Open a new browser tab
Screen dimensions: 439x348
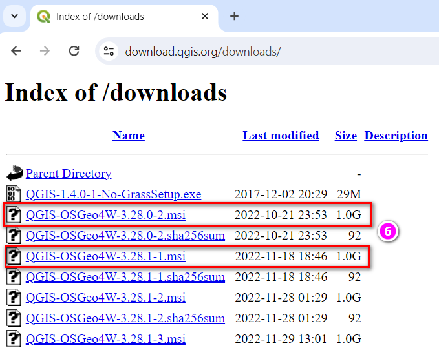(x=234, y=17)
